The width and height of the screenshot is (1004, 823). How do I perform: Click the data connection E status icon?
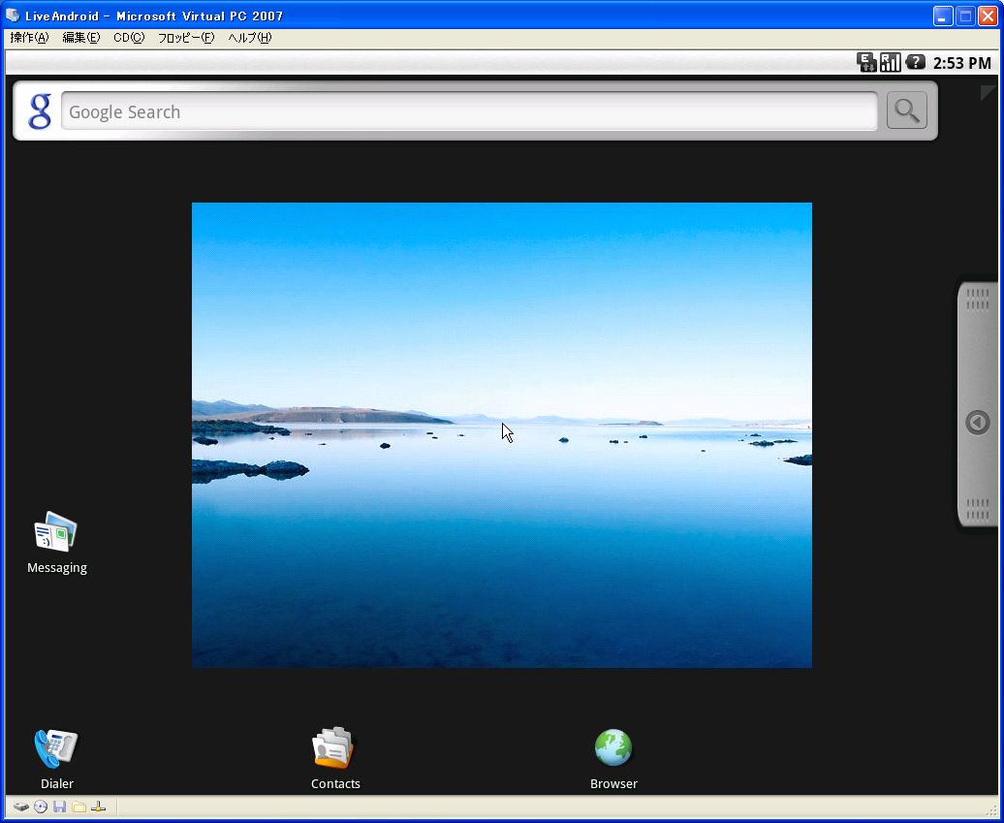[x=866, y=62]
